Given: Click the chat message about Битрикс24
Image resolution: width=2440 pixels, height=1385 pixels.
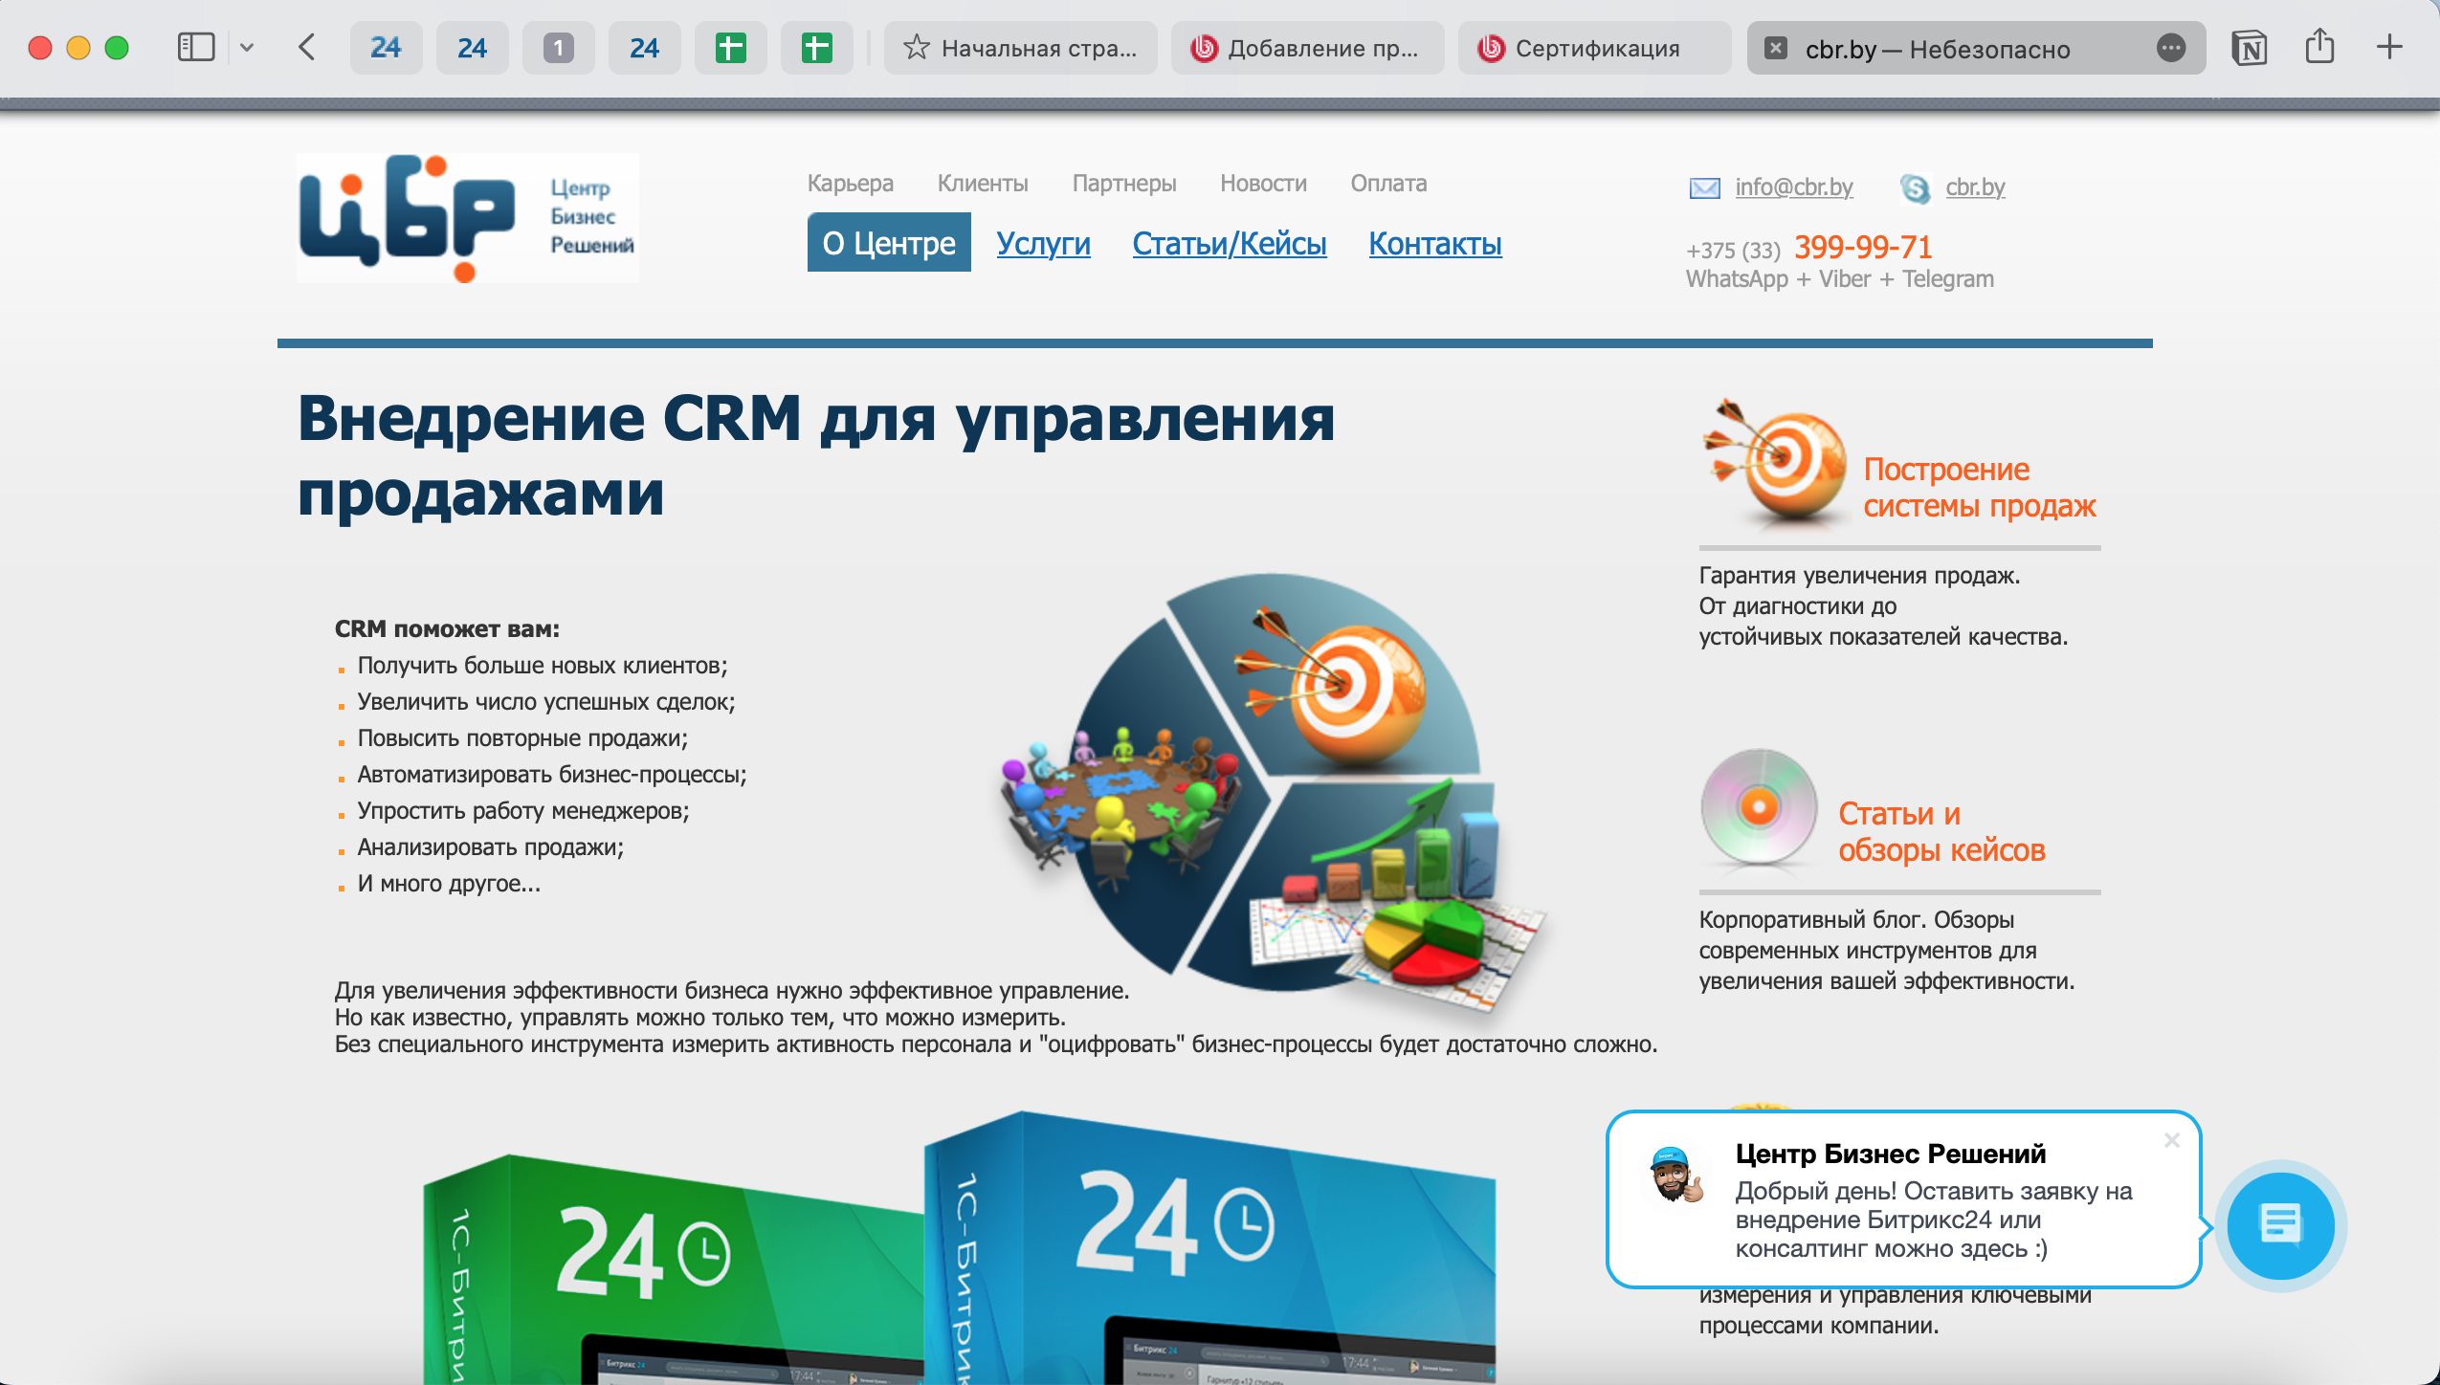Looking at the screenshot, I should click(1933, 1220).
